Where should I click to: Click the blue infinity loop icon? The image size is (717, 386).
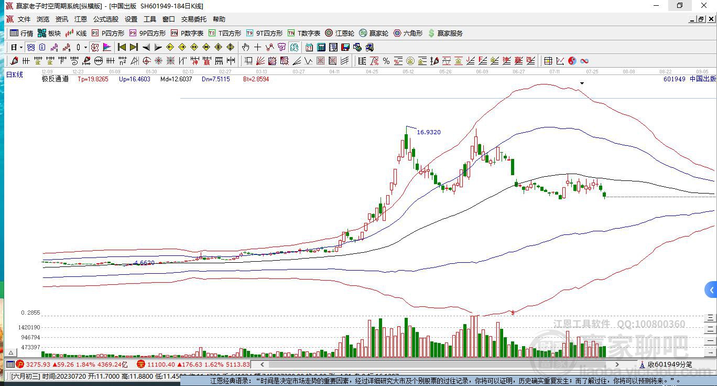[584, 61]
